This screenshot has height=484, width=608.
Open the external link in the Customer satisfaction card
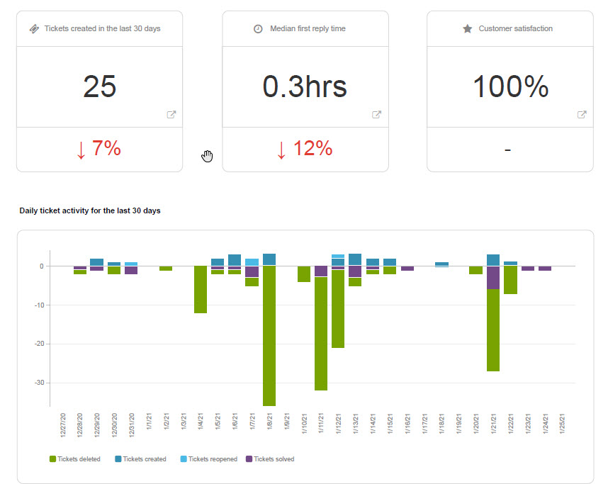coord(582,115)
